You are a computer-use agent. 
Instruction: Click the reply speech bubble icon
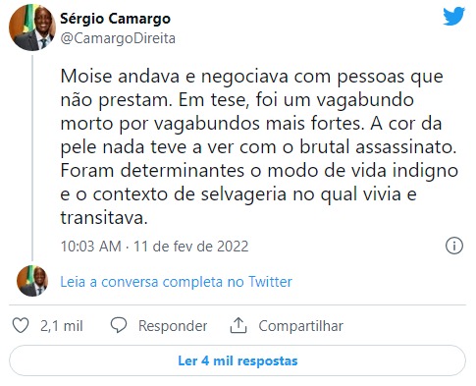click(x=119, y=325)
